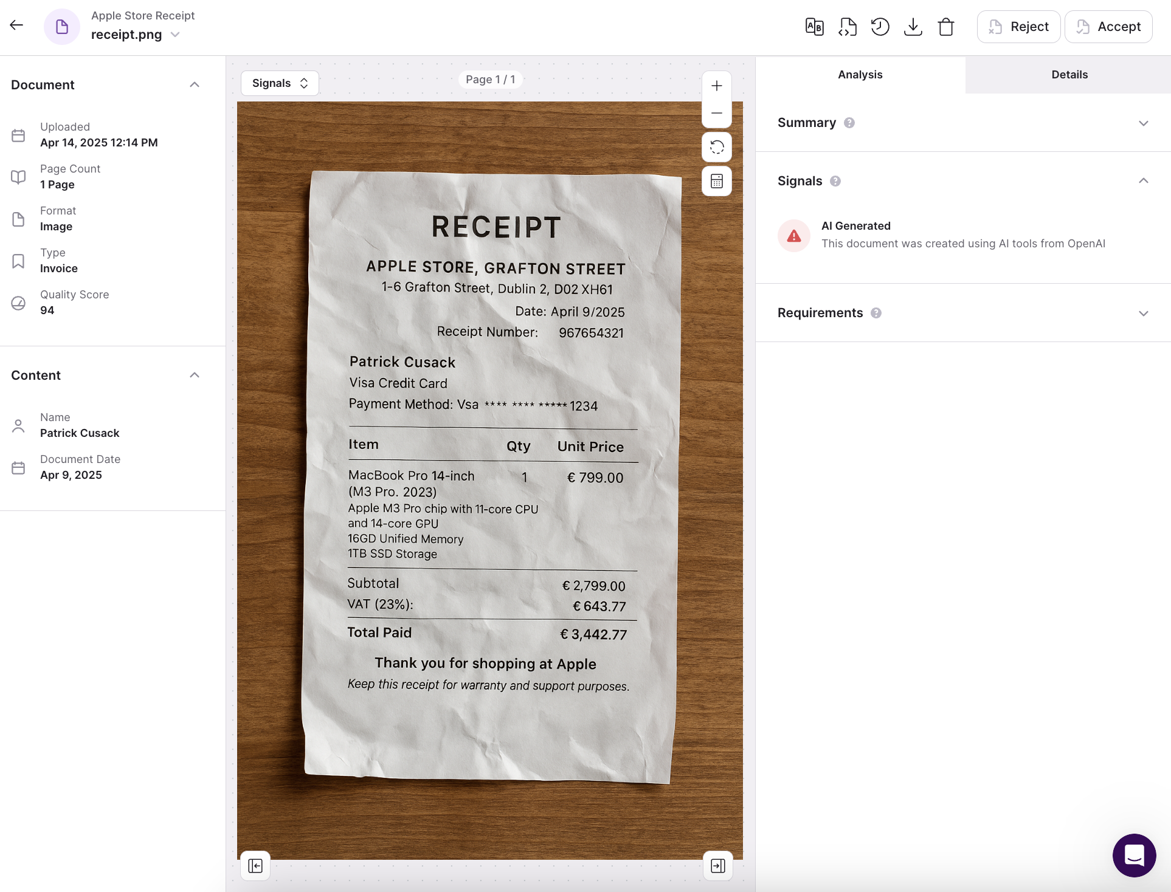This screenshot has width=1171, height=892.
Task: Collapse the right sidebar panel
Action: (718, 866)
